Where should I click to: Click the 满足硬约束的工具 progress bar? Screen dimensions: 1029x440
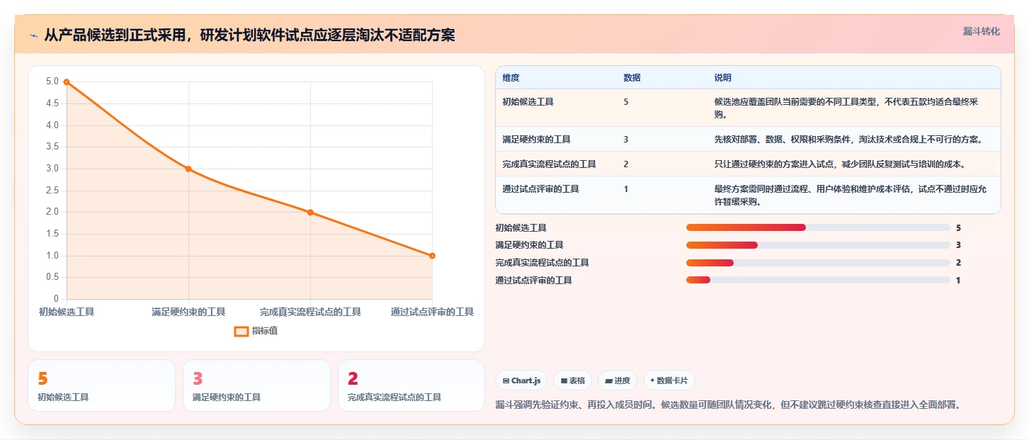click(x=818, y=245)
